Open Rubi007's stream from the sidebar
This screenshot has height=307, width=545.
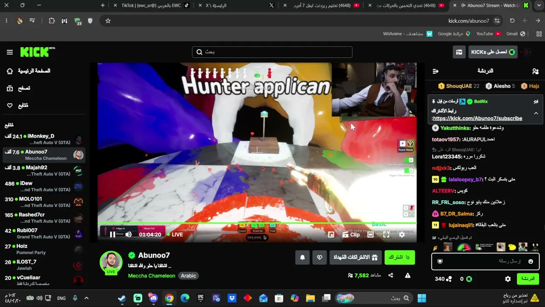(44, 234)
